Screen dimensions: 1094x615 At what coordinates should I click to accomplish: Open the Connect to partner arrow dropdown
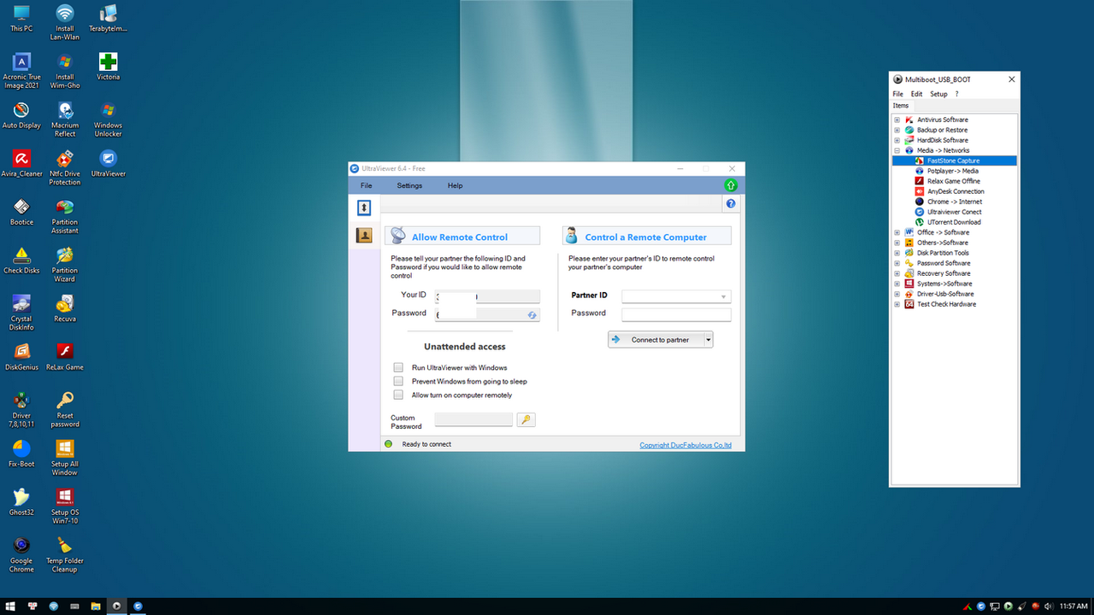pos(708,340)
